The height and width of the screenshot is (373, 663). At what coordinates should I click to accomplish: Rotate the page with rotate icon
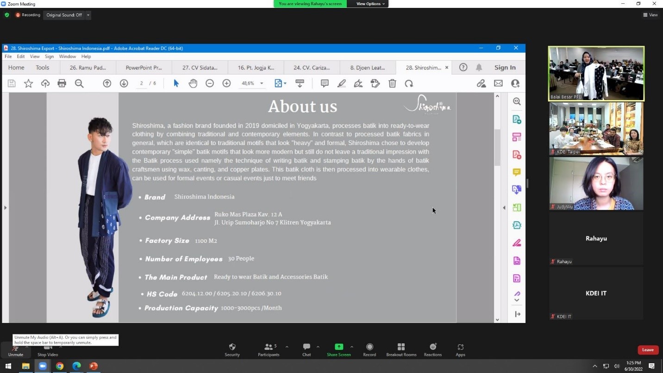pyautogui.click(x=409, y=83)
